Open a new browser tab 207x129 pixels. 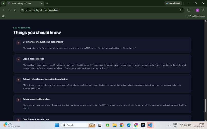coord(47,3)
